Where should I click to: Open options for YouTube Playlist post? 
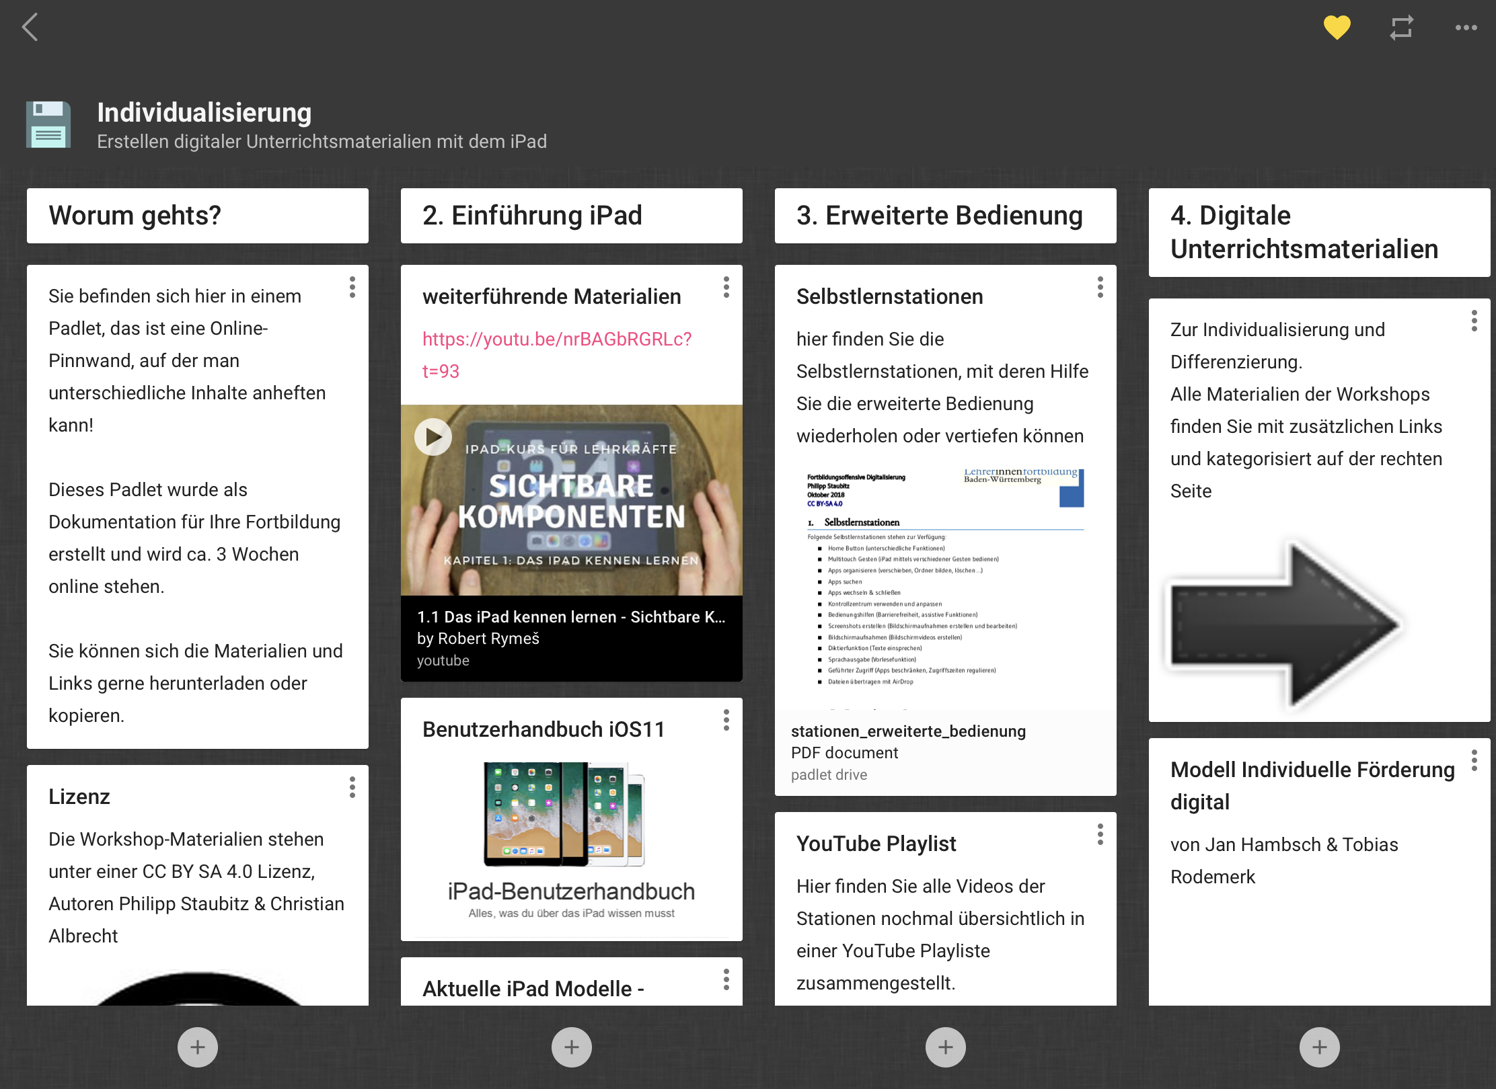click(x=1100, y=834)
